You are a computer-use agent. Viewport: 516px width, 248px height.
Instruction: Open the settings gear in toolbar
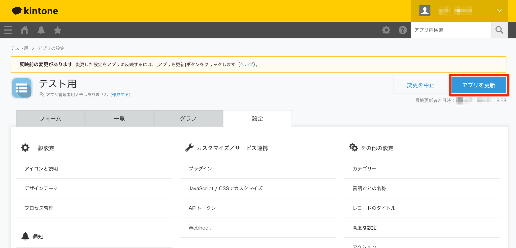[x=386, y=30]
